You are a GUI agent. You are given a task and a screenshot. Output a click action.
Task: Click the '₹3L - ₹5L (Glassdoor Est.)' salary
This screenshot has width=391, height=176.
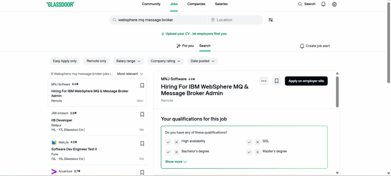pyautogui.click(x=68, y=159)
